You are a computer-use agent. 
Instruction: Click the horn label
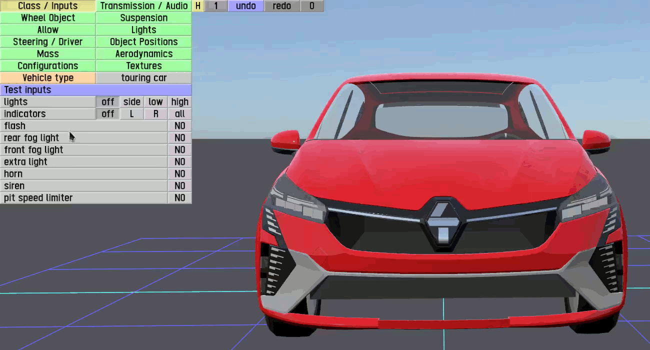84,174
